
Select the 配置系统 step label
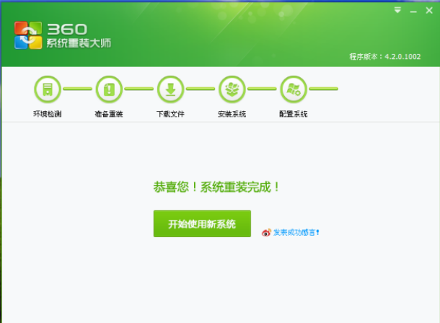294,114
